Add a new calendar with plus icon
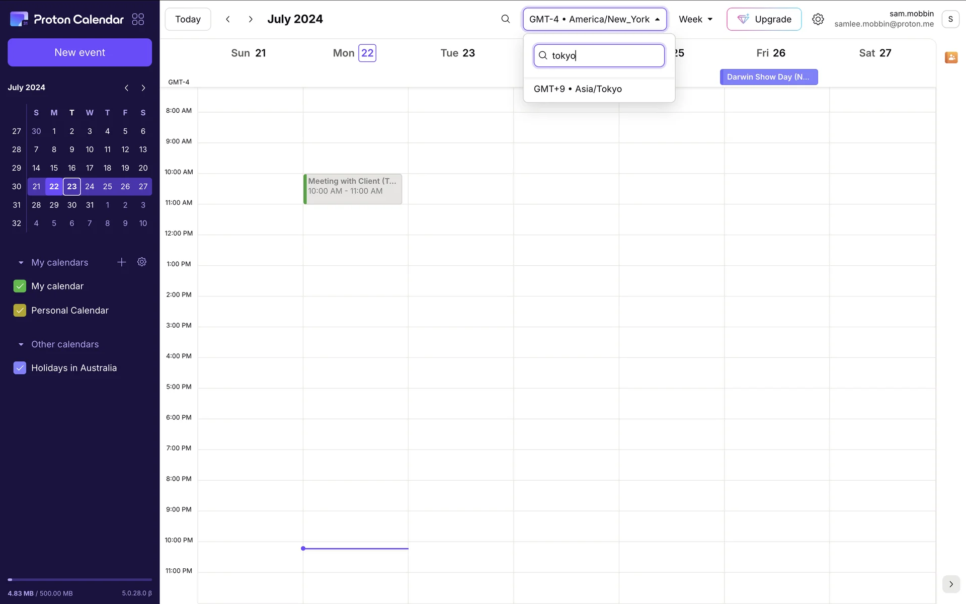This screenshot has height=604, width=966. (x=121, y=262)
